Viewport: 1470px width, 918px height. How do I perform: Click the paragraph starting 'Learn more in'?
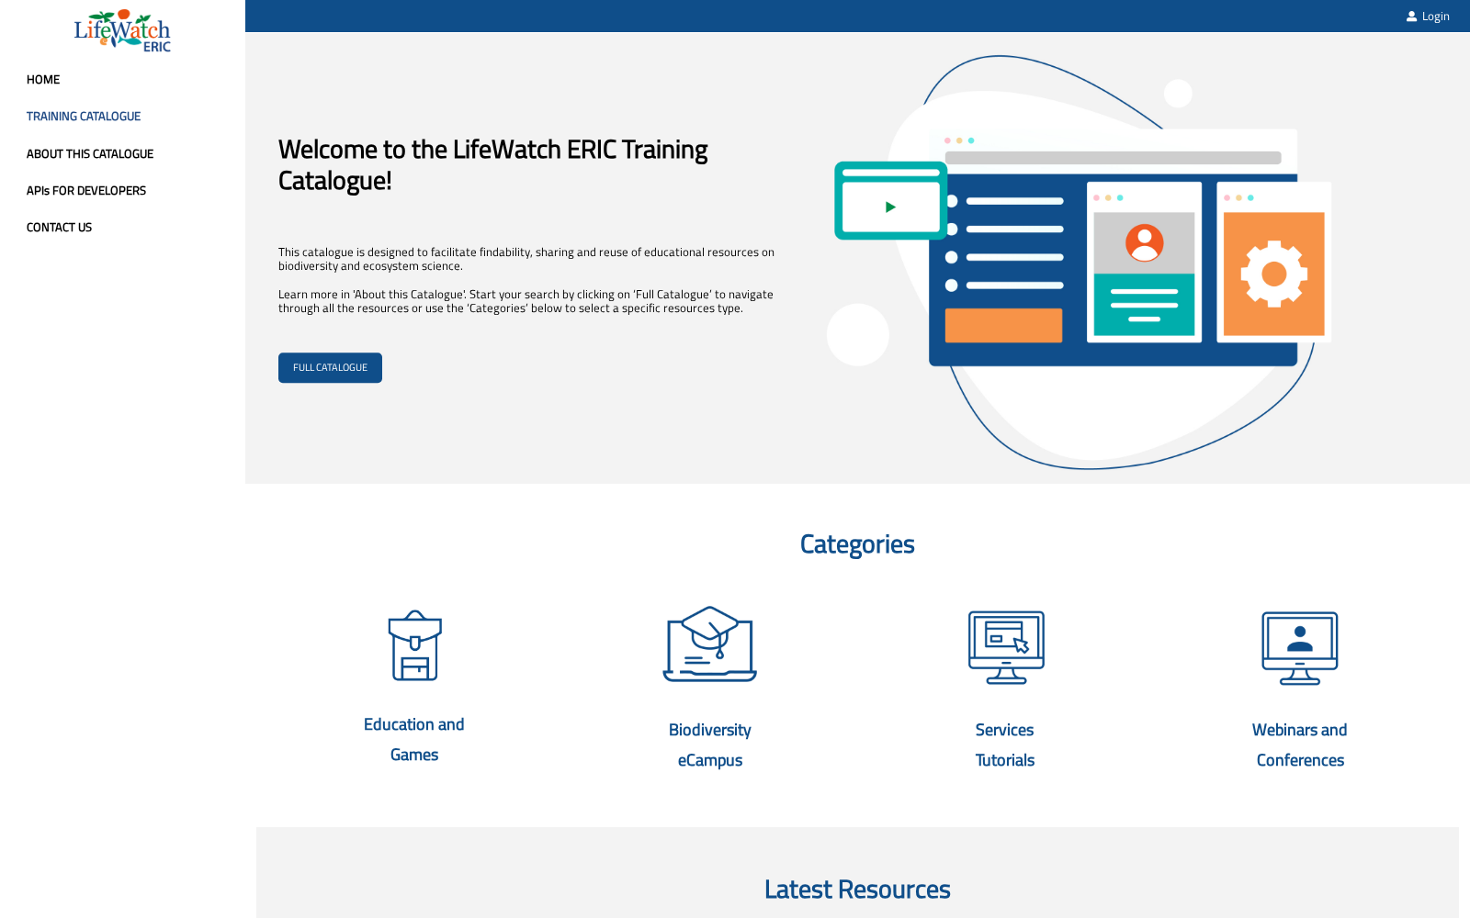(526, 301)
